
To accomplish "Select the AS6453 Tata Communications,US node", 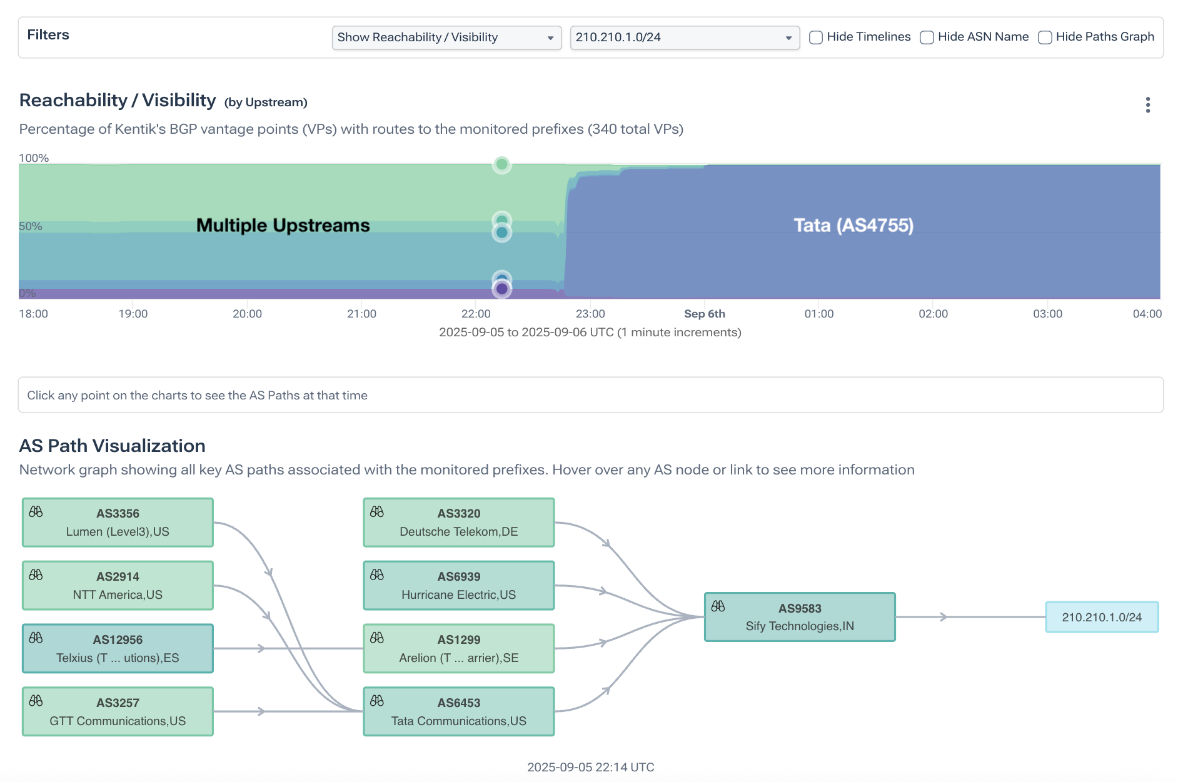I will click(459, 712).
